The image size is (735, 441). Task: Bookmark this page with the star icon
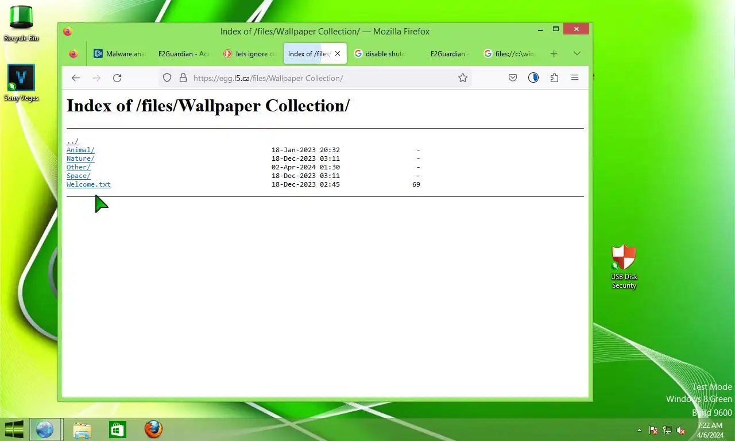(463, 78)
